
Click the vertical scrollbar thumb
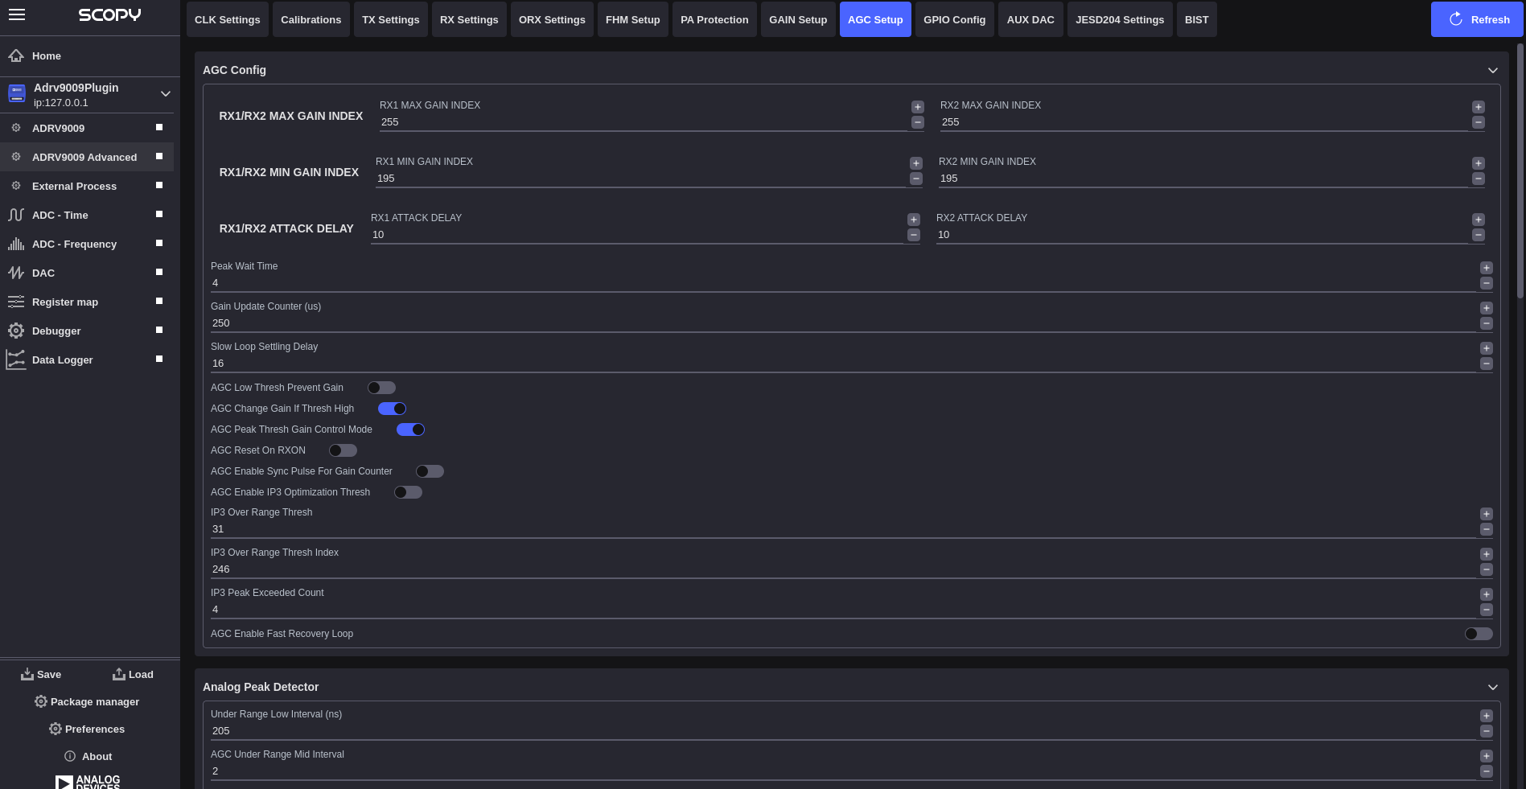(x=1520, y=171)
